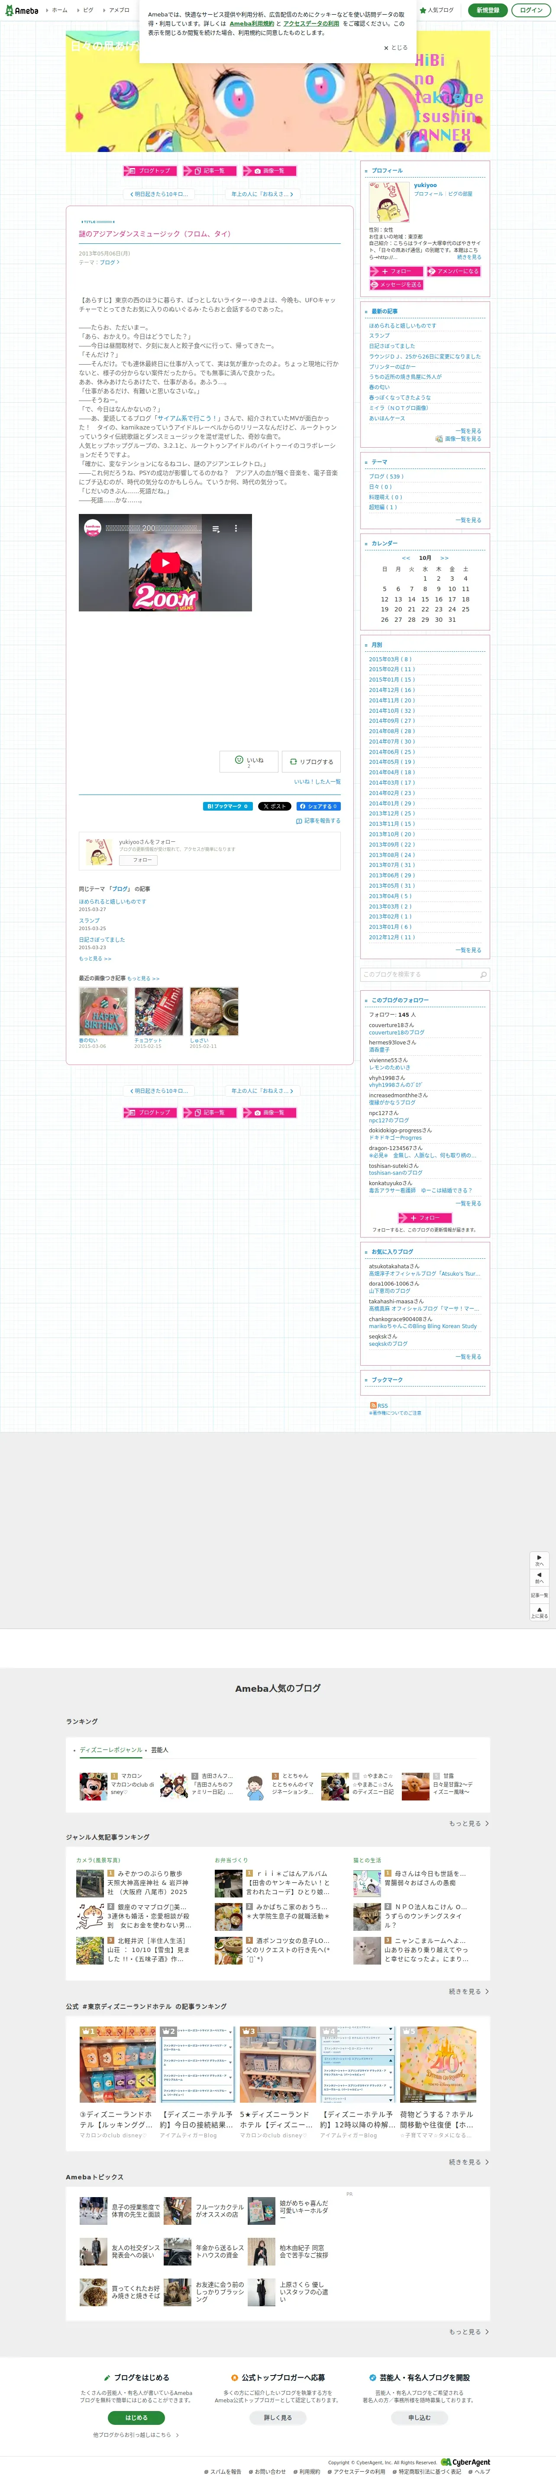Viewport: 556px width, 2479px height.
Task: Open もっと見る under Amebaトピックス
Action: tap(469, 2331)
